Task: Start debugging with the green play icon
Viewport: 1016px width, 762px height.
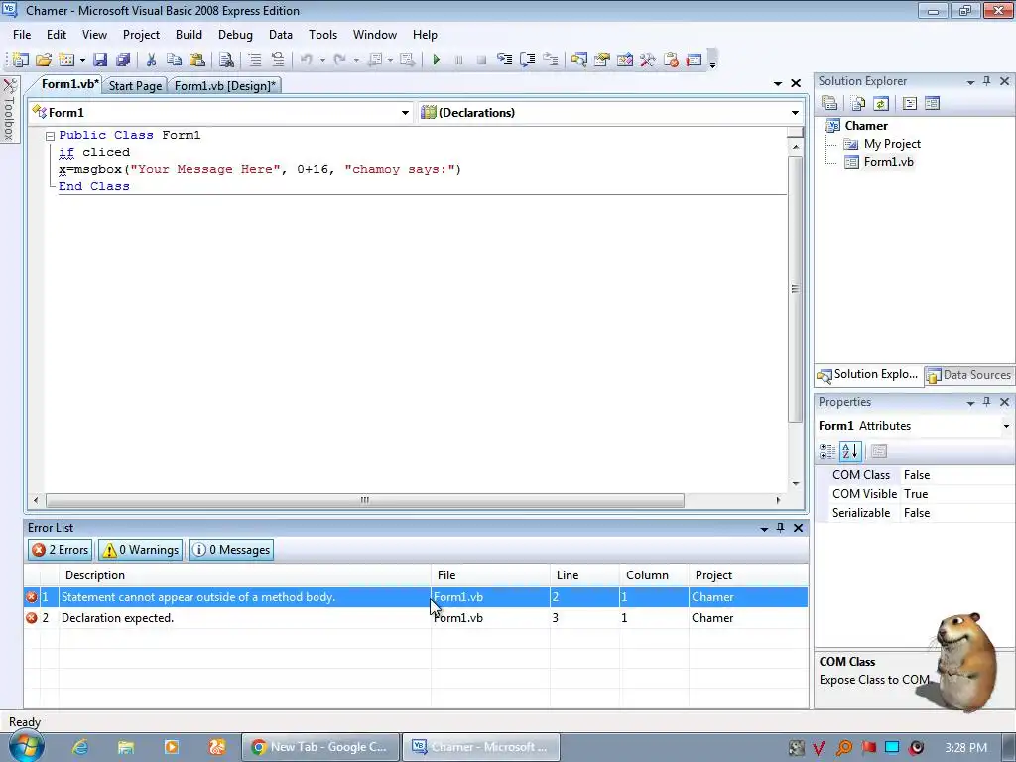Action: point(437,60)
